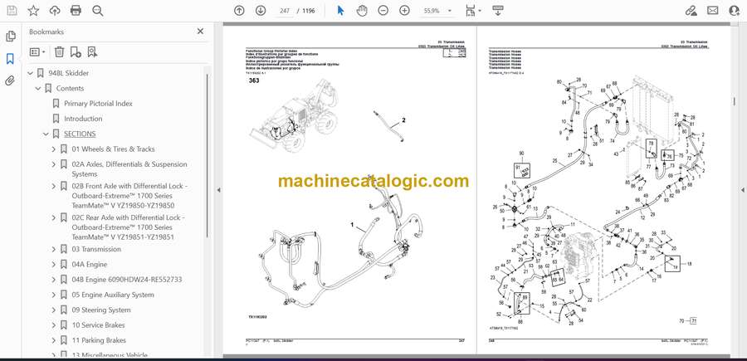Screen dimensions: 747x361
Task: Collapse the 948L Skidder bookmark
Action: 30,73
